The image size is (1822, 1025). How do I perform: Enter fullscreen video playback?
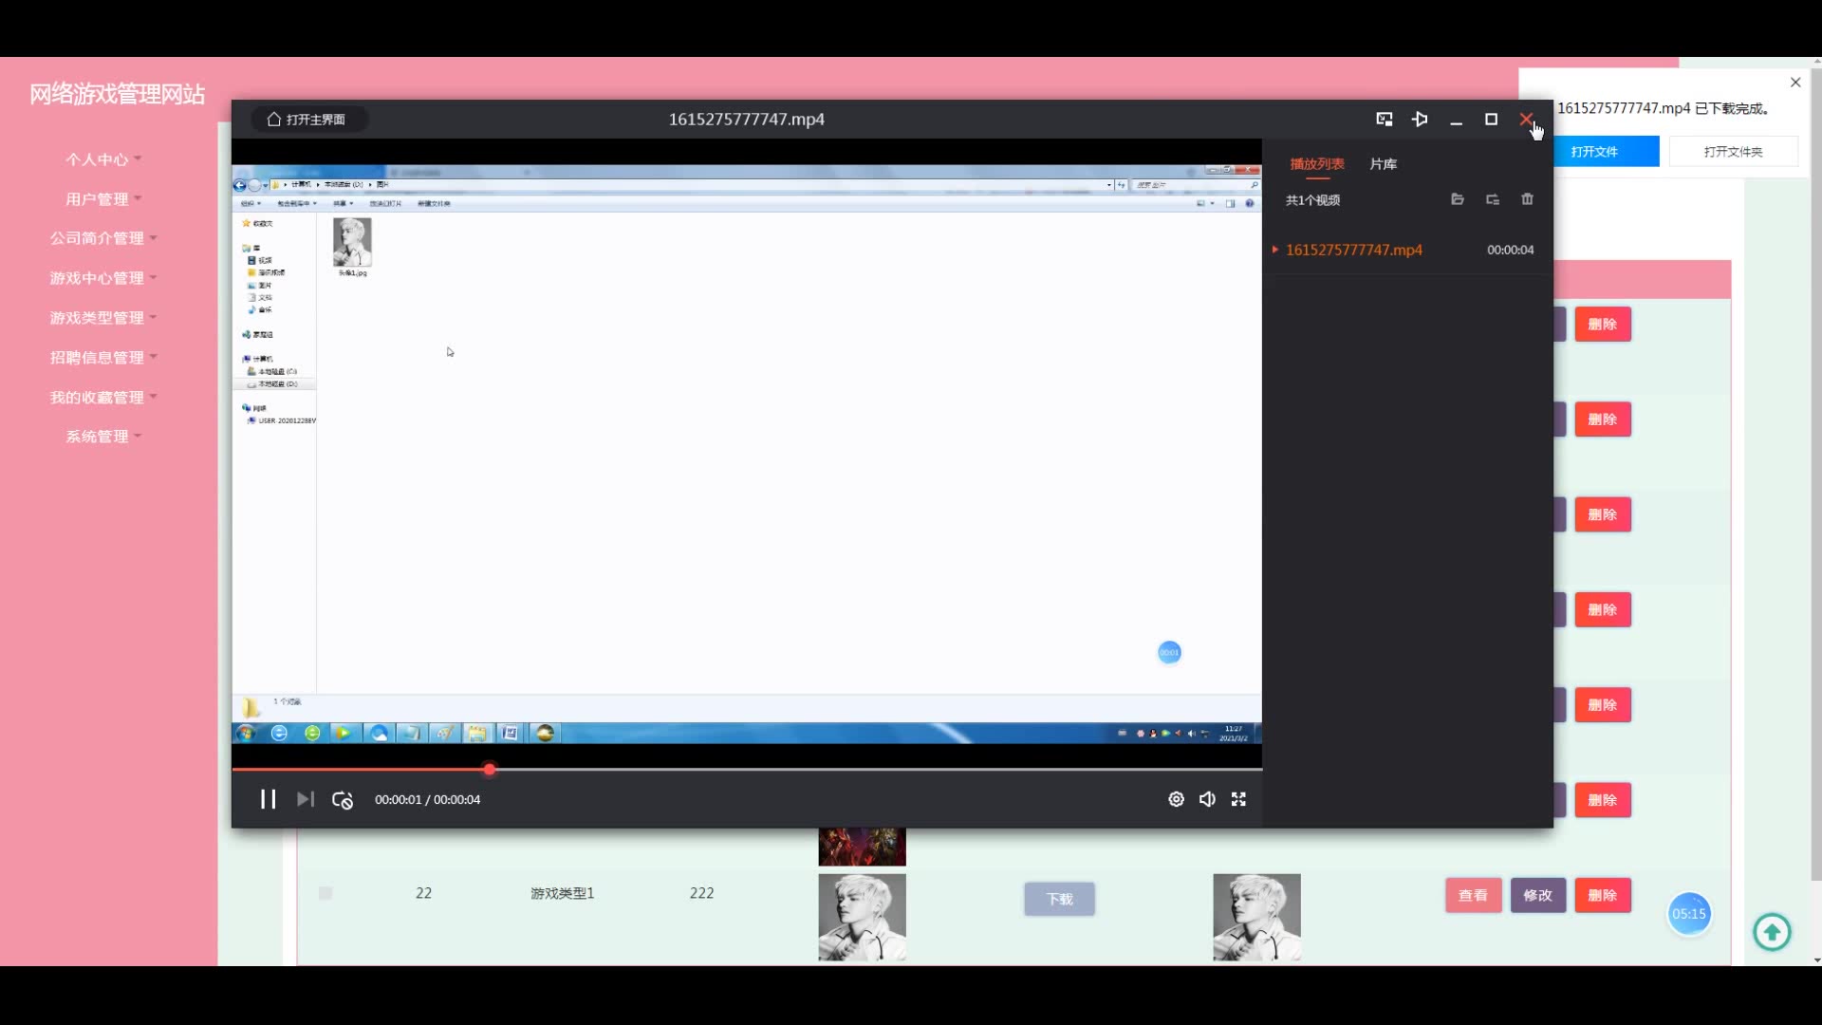[1238, 799]
